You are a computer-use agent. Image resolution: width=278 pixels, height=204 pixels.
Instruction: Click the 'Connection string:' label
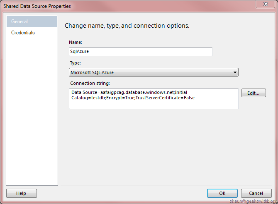[90, 83]
